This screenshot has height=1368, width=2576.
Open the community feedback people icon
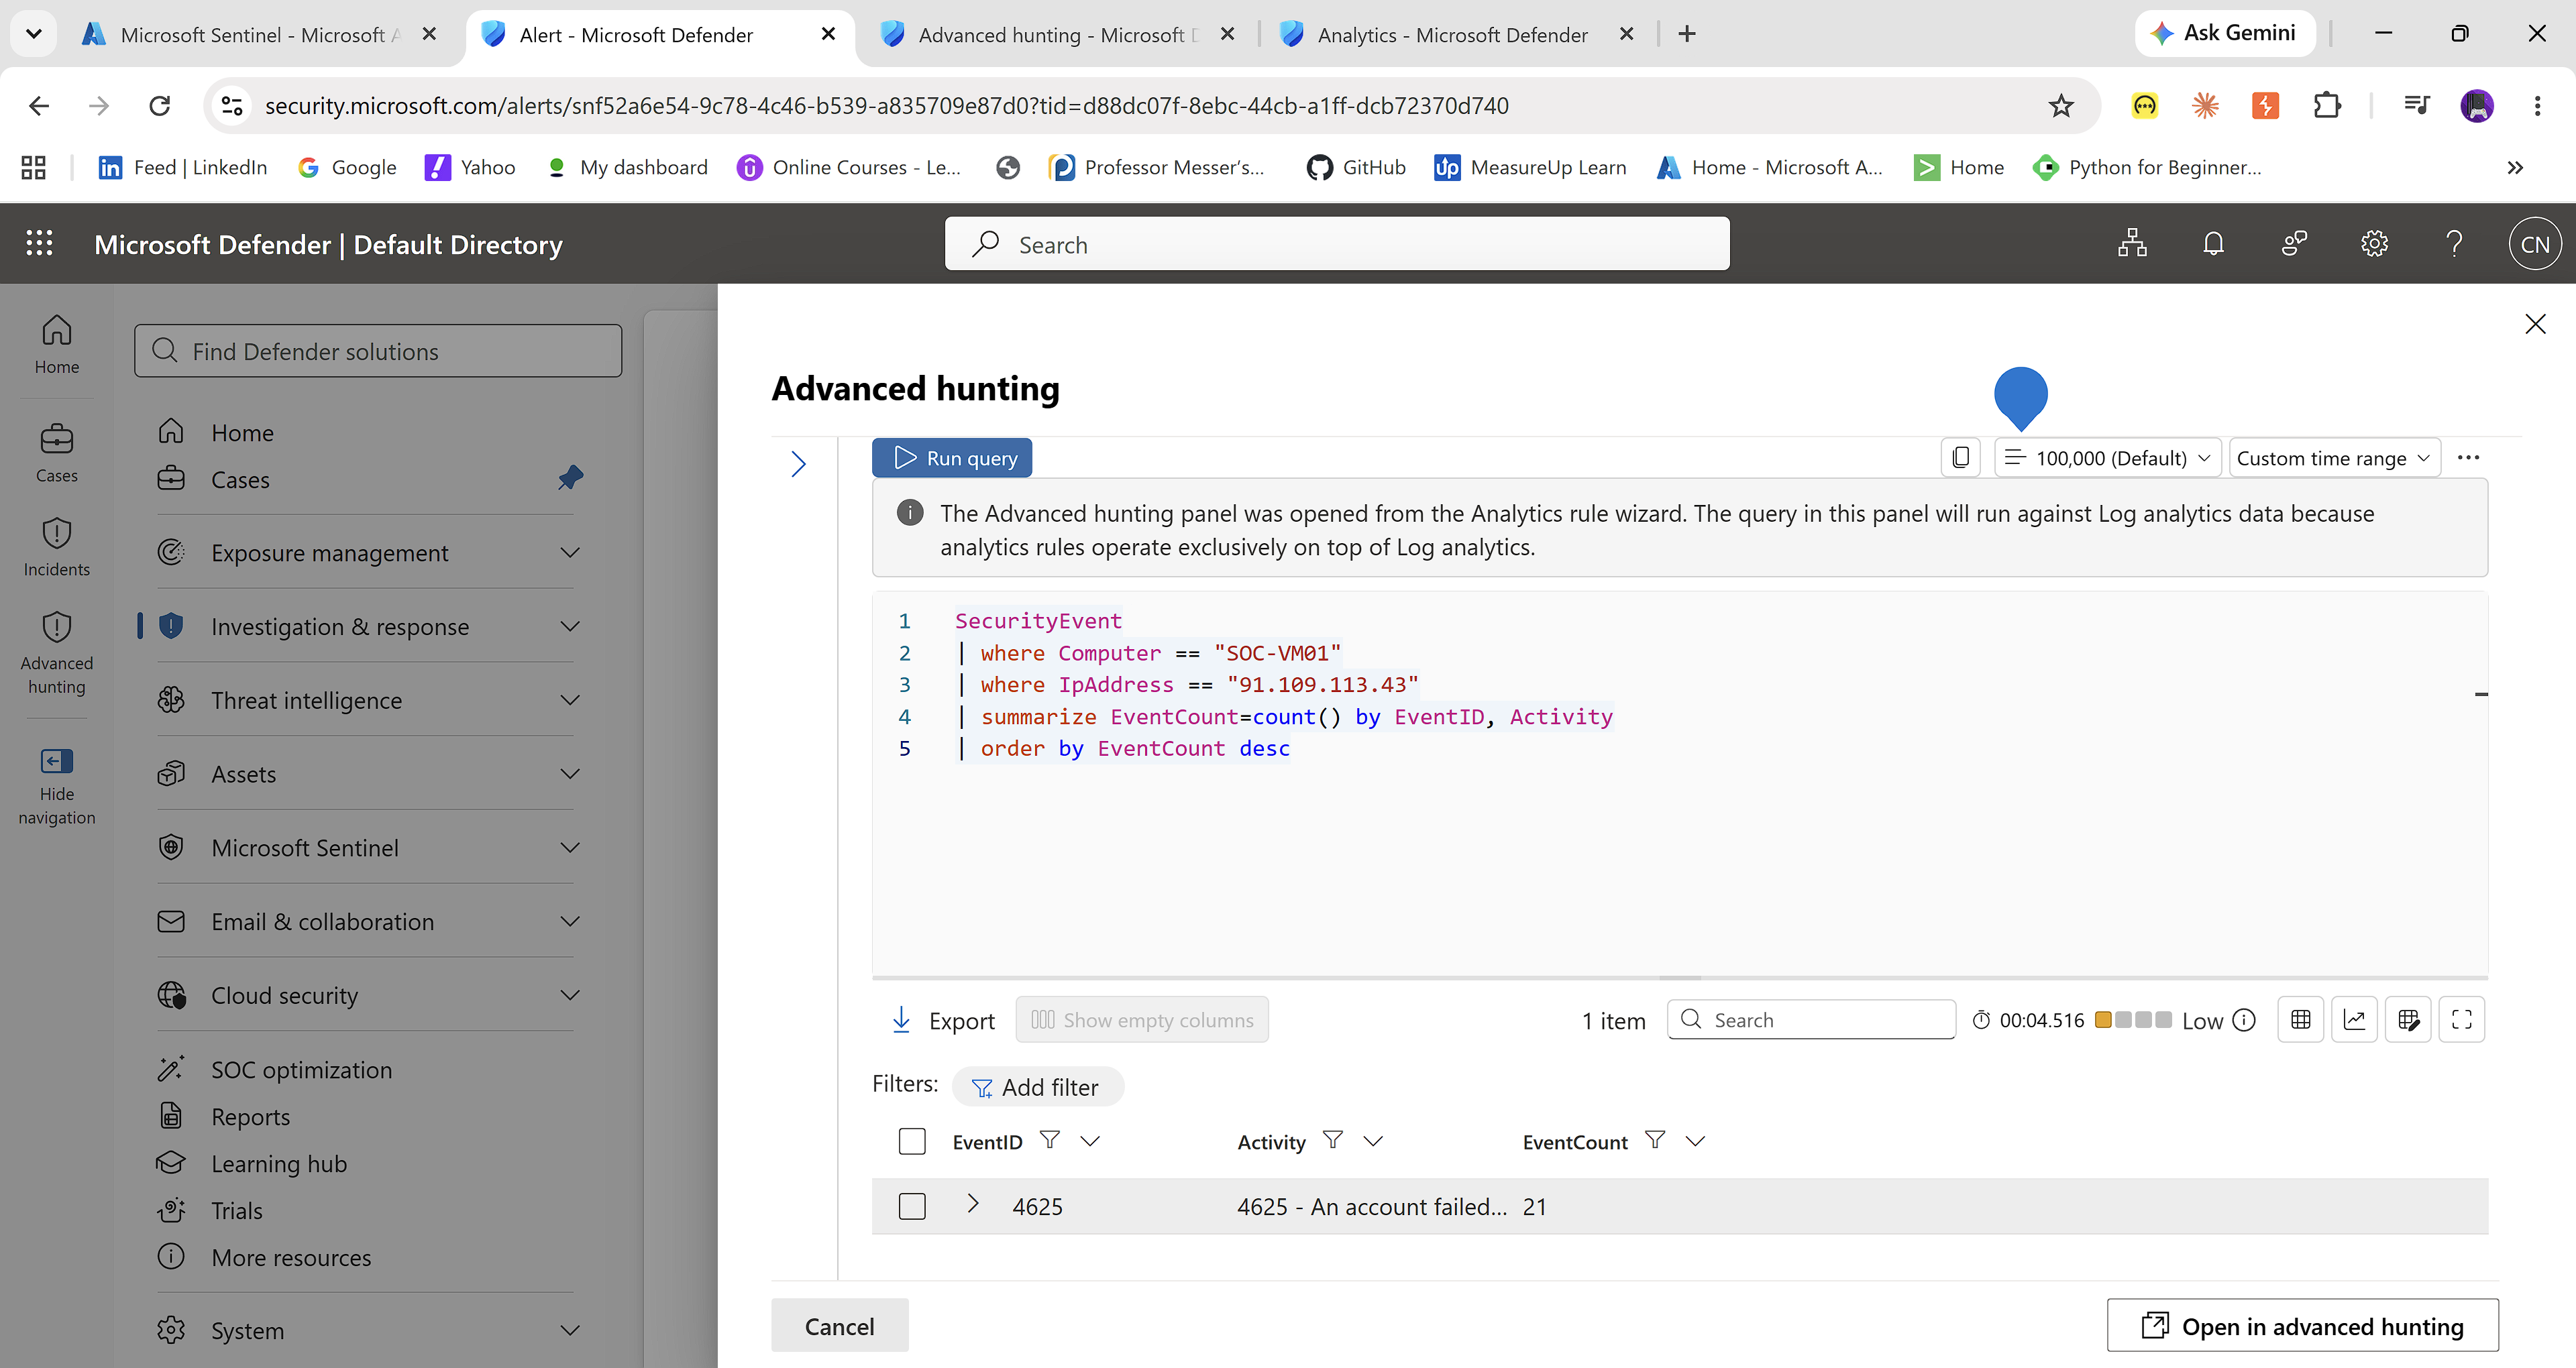2294,244
